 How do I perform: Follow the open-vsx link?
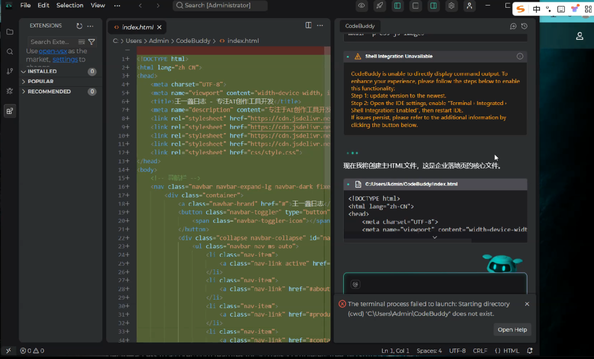click(53, 51)
